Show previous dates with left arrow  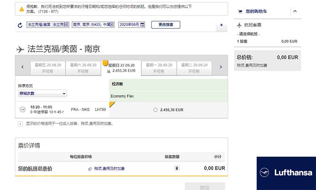[x=22, y=67]
